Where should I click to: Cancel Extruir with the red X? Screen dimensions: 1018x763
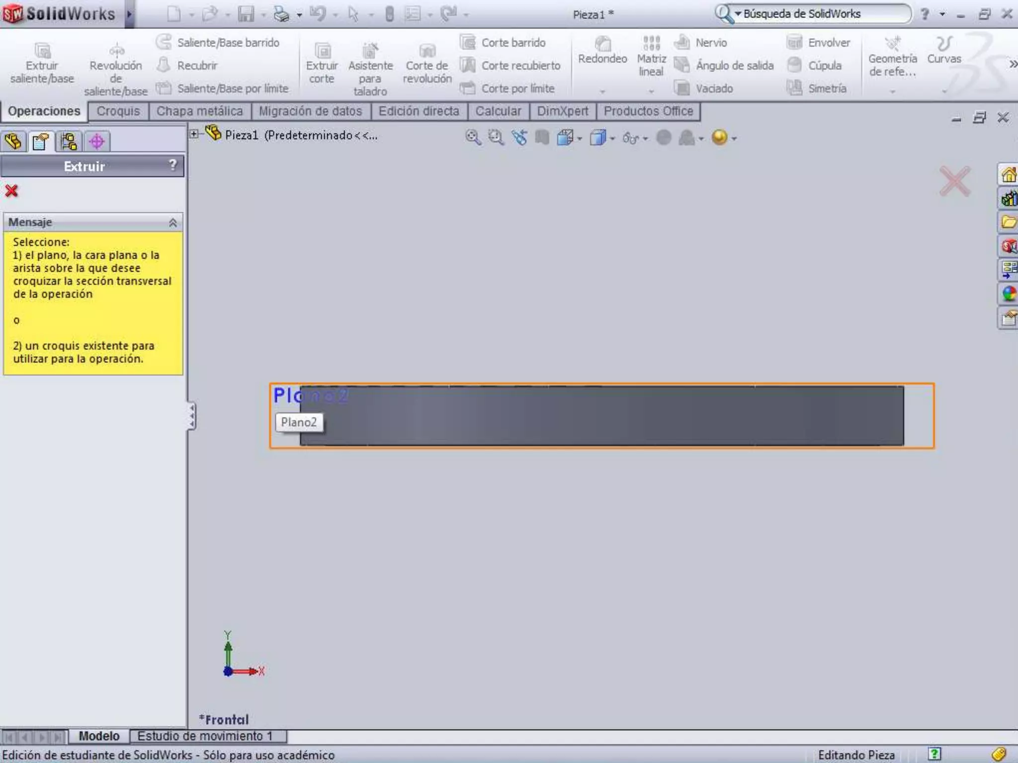(x=11, y=191)
